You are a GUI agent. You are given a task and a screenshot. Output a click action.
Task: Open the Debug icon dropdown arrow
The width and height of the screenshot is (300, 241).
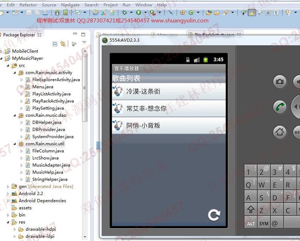coord(131,13)
